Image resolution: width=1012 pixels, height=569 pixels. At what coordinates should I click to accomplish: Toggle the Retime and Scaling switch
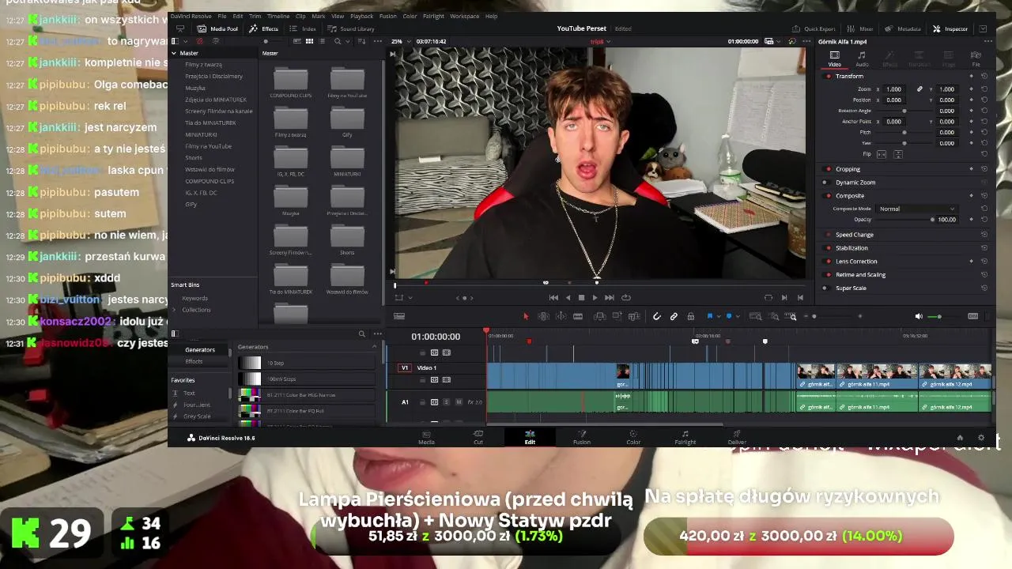[828, 274]
